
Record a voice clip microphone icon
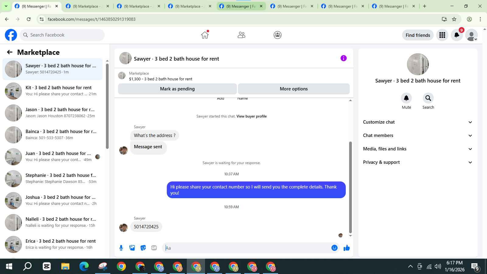(121, 248)
